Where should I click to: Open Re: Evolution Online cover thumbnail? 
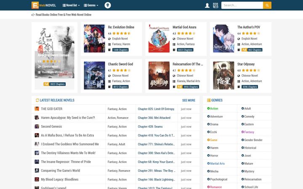(x=94, y=38)
